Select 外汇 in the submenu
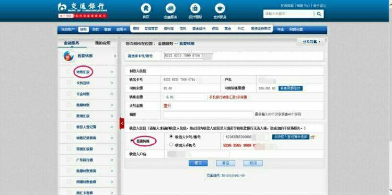The height and width of the screenshot is (195, 392). point(241,29)
